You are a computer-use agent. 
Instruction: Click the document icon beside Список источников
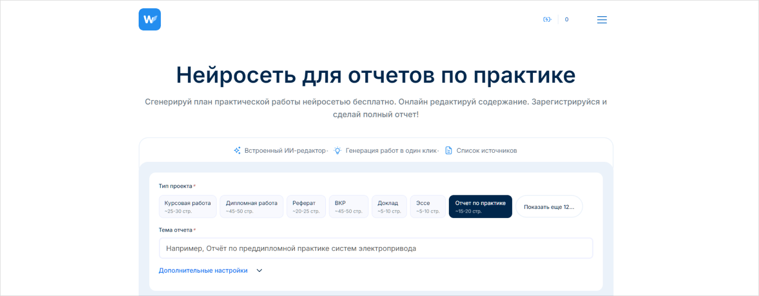[x=448, y=151]
